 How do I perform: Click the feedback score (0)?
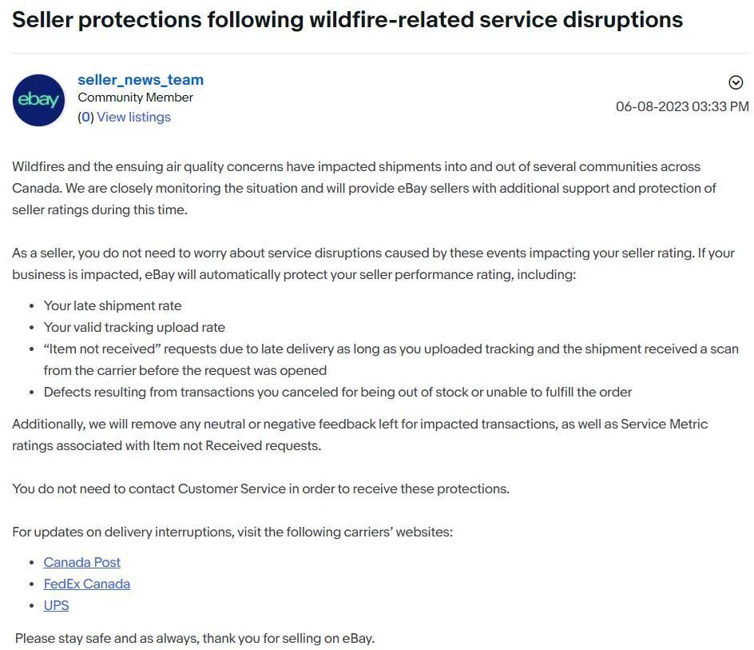click(x=85, y=117)
